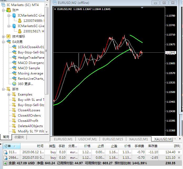Collapse the 账户 accounts tree node

tap(3, 10)
